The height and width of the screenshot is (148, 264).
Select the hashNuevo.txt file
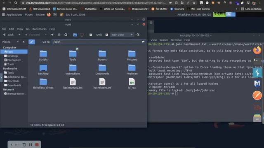pos(102,83)
